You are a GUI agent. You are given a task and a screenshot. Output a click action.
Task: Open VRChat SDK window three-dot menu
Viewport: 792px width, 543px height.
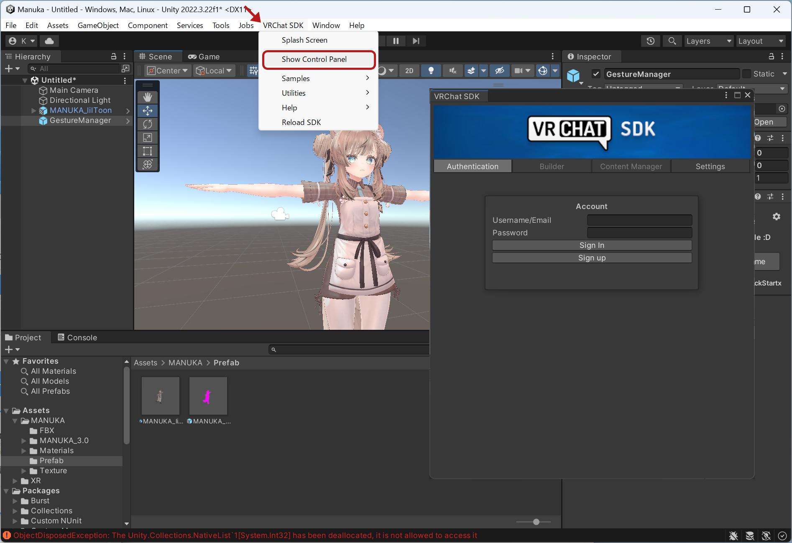click(726, 95)
